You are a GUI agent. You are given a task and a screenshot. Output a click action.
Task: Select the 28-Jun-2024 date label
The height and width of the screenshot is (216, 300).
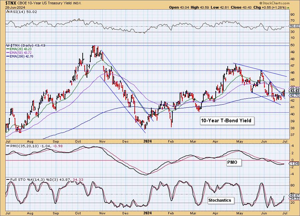tap(15, 7)
